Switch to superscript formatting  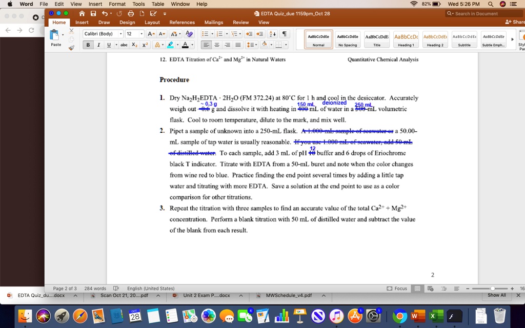pos(144,45)
